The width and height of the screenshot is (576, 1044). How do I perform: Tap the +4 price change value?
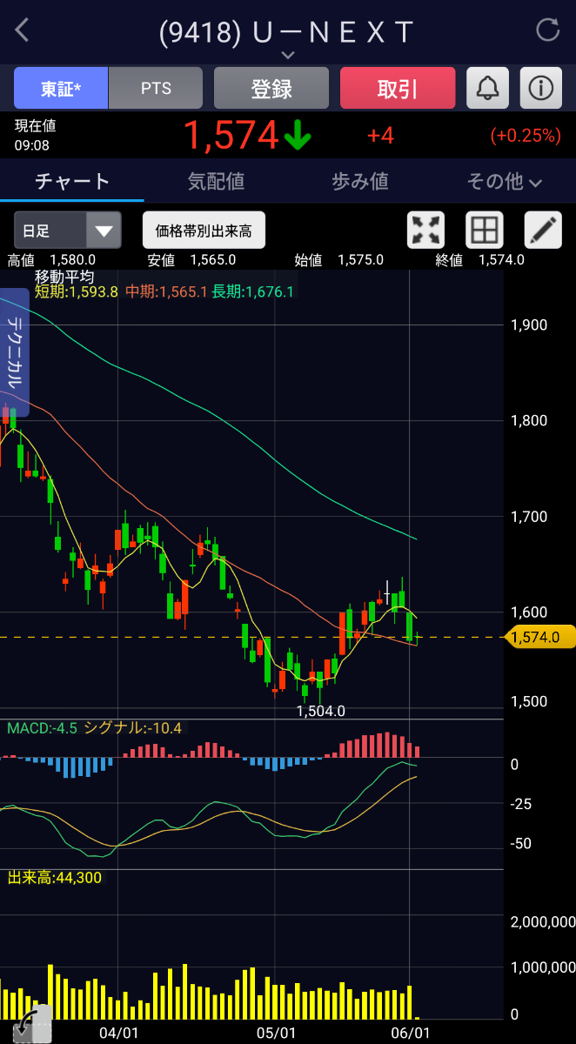tap(380, 136)
